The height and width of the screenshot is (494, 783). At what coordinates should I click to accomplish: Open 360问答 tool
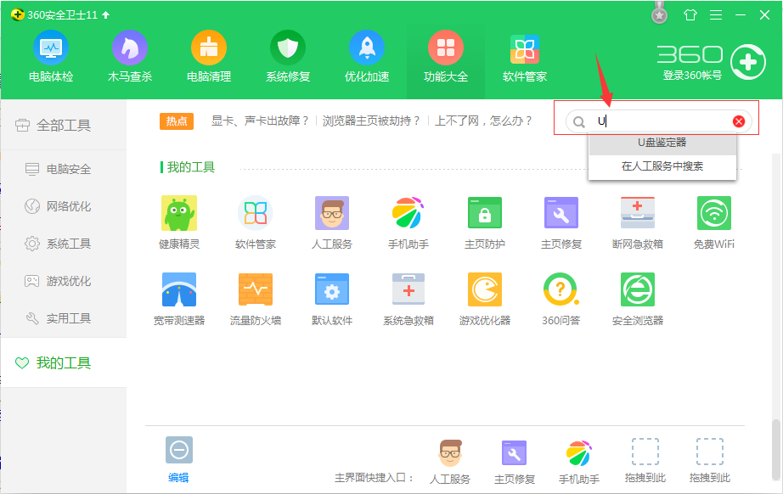tap(560, 299)
